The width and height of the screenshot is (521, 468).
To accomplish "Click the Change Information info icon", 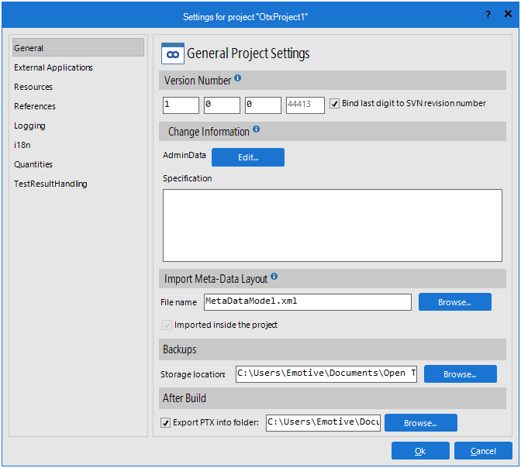I will tap(256, 129).
